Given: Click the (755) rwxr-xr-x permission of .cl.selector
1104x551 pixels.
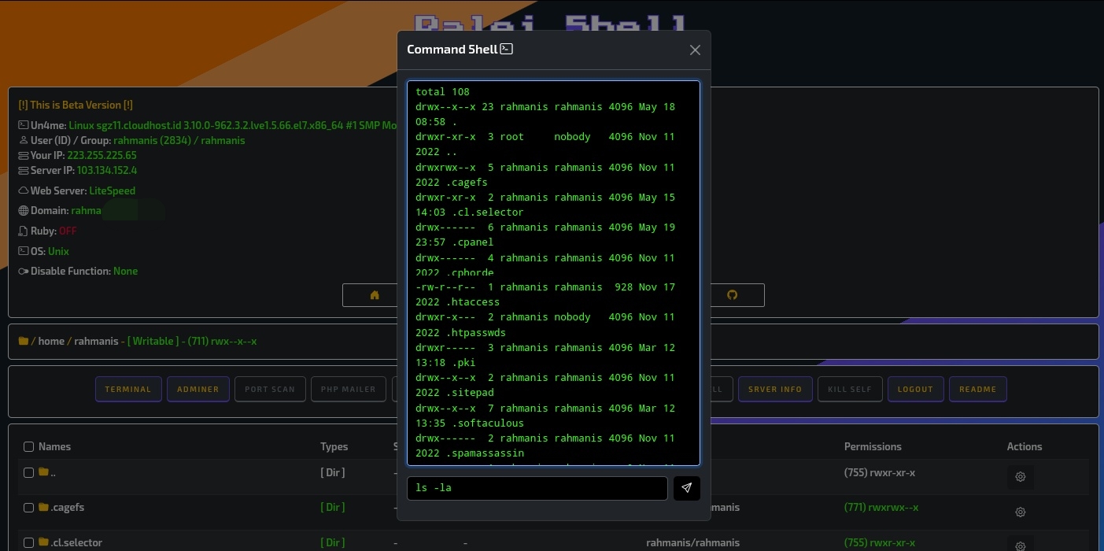Looking at the screenshot, I should click(880, 542).
